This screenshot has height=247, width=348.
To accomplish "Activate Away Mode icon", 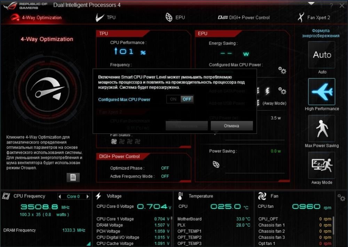I will tap(322, 165).
